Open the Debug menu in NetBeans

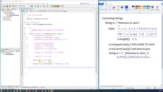[x=28, y=4]
